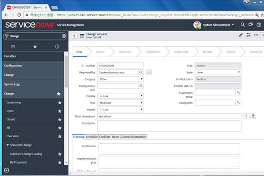Click the Number field
The image size is (264, 176).
[x=121, y=66]
